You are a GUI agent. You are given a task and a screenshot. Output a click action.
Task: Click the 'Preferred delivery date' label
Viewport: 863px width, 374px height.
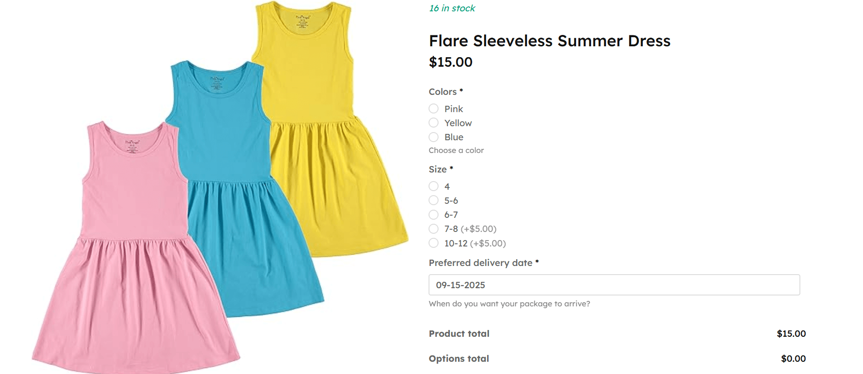coord(480,263)
